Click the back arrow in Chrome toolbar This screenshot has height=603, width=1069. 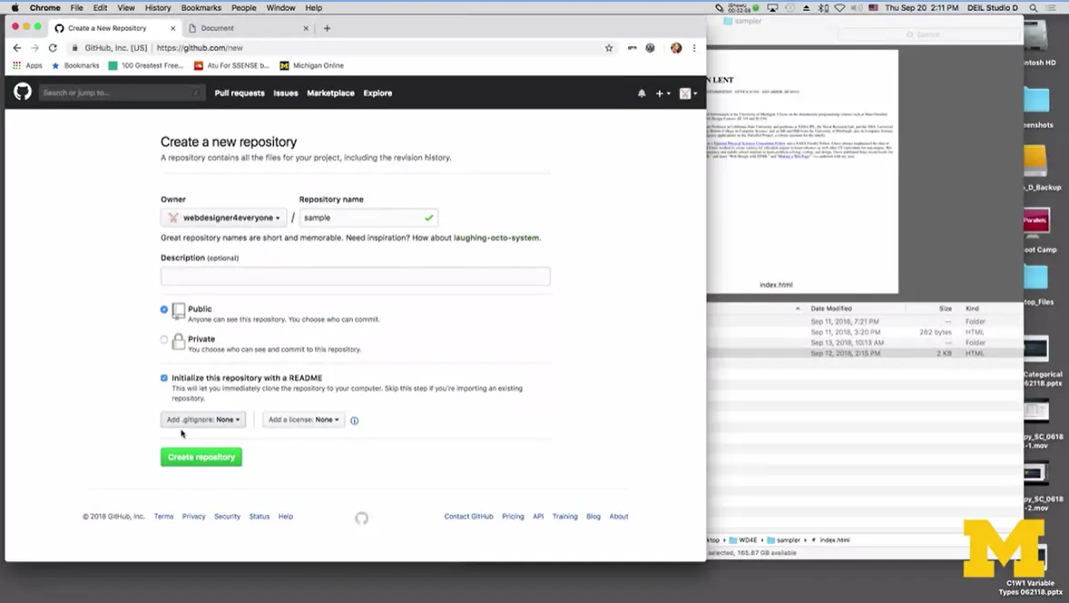(x=17, y=47)
